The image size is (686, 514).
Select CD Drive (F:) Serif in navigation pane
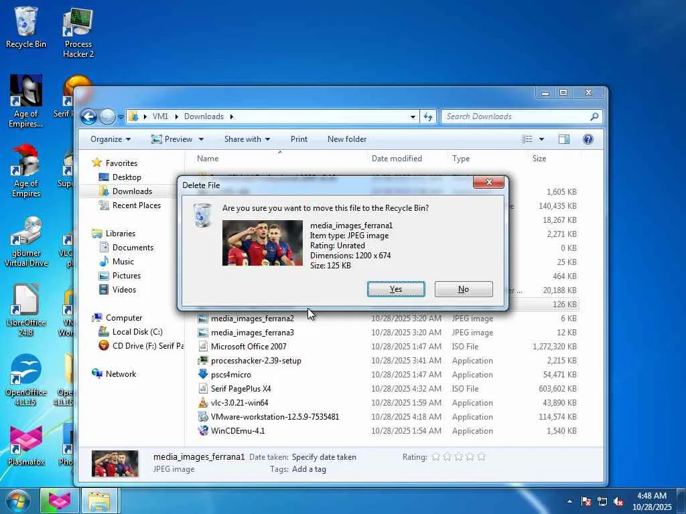141,346
